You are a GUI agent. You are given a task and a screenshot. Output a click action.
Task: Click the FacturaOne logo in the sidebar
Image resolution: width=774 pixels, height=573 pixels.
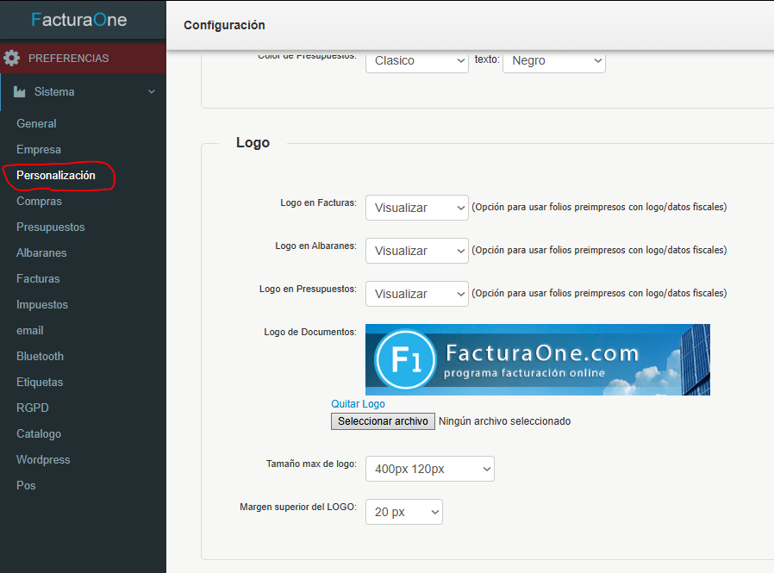pyautogui.click(x=79, y=20)
